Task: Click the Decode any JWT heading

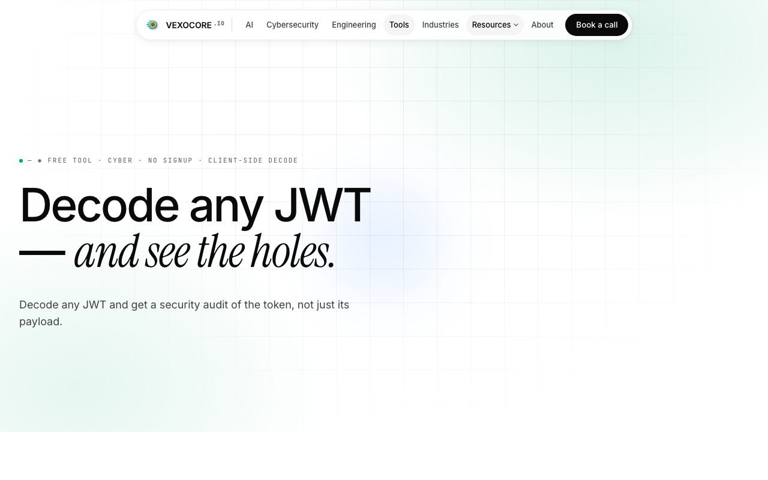Action: 195,205
